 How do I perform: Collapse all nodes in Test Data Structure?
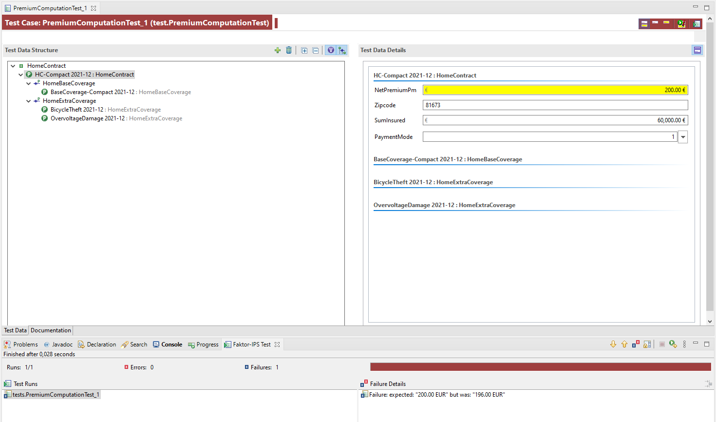(x=316, y=50)
